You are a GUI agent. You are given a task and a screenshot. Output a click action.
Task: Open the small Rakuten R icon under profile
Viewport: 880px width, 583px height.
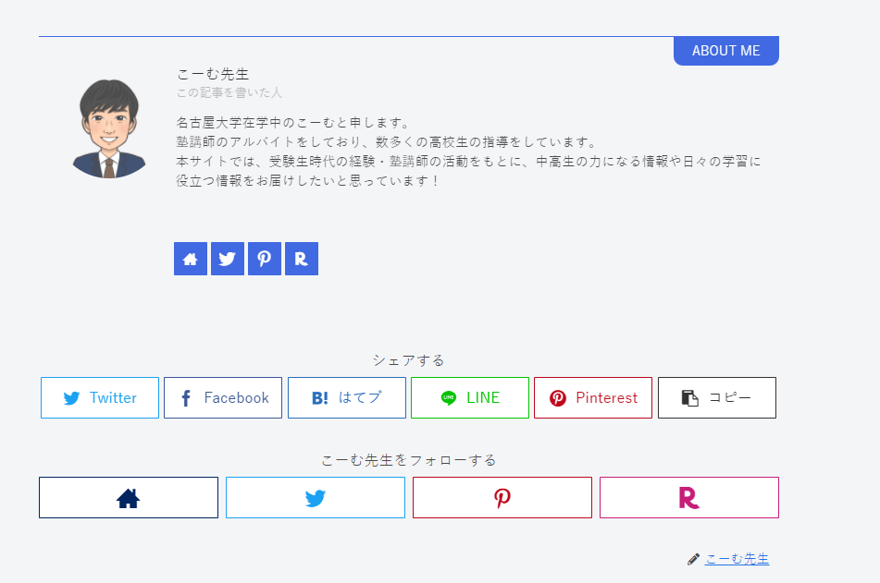302,259
